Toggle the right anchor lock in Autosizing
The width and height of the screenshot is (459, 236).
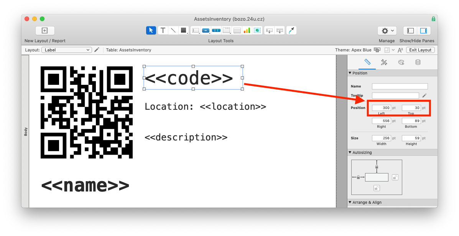pos(395,177)
